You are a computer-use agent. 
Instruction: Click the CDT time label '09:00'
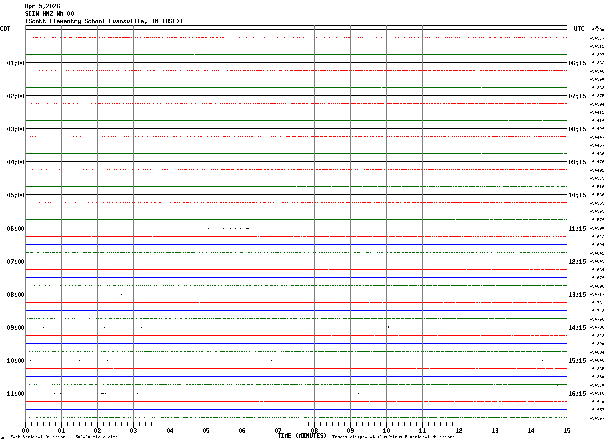16,328
